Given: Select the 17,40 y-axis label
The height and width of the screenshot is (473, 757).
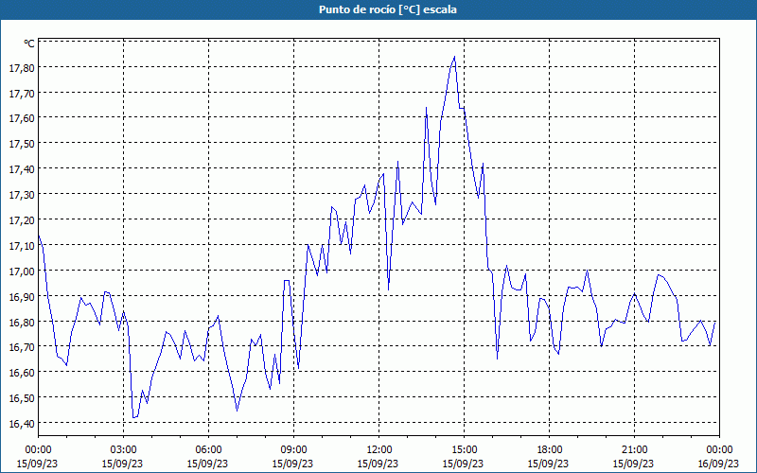Looking at the screenshot, I should [x=22, y=169].
